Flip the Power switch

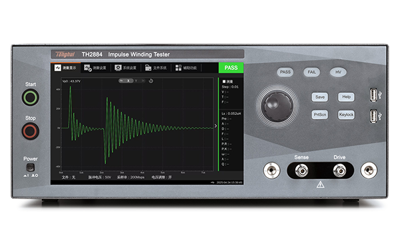[x=31, y=168]
